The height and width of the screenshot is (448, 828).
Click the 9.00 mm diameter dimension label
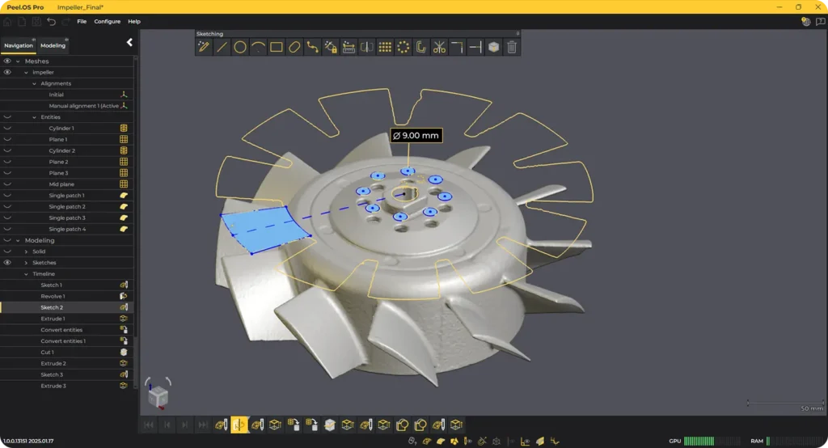pyautogui.click(x=416, y=135)
